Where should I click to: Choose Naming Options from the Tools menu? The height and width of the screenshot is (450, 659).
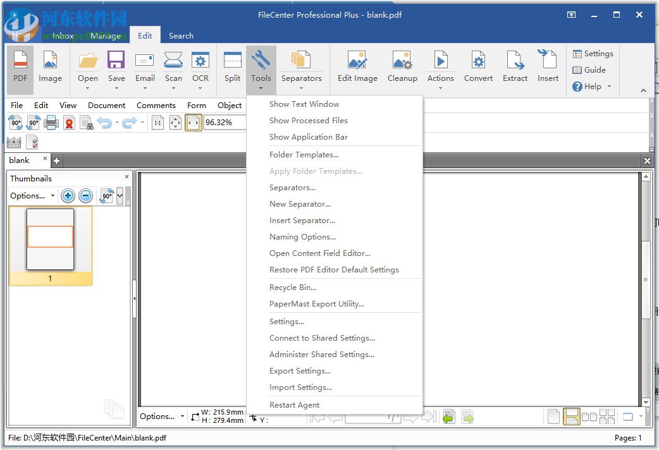click(302, 237)
